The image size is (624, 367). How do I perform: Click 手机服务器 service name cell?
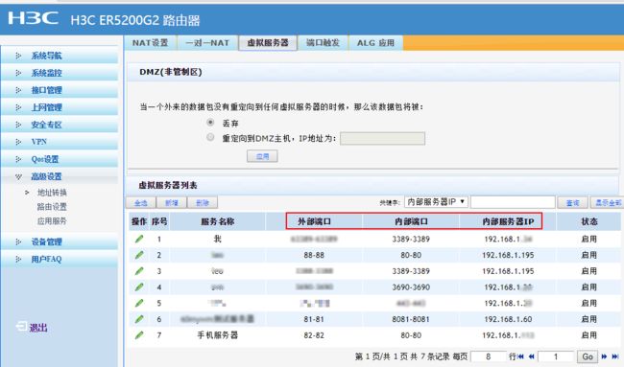pos(217,335)
